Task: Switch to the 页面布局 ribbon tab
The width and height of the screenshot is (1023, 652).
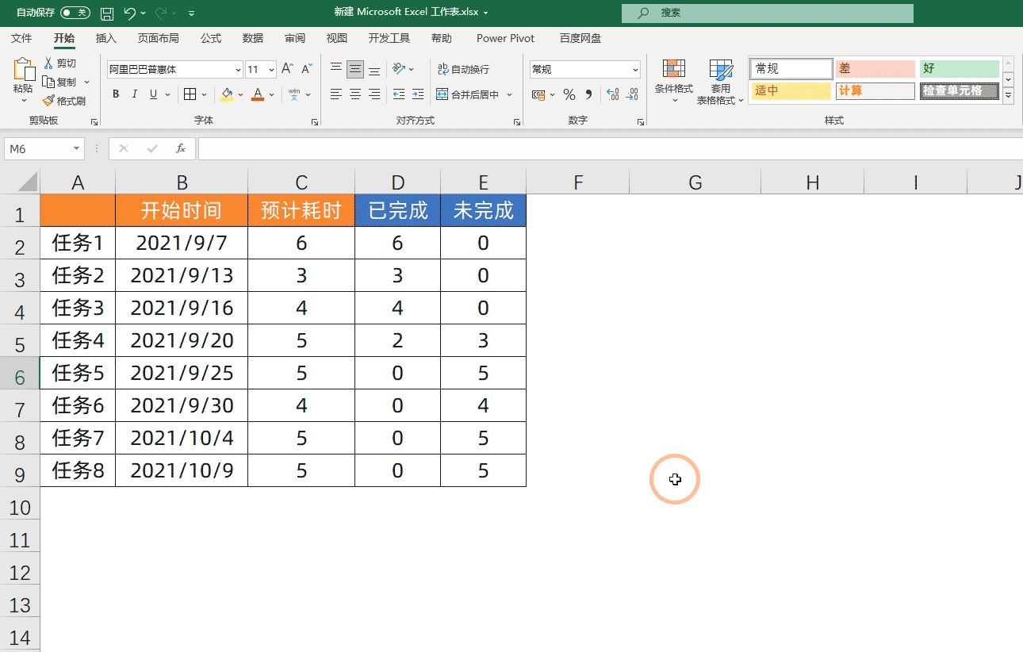Action: (x=158, y=38)
